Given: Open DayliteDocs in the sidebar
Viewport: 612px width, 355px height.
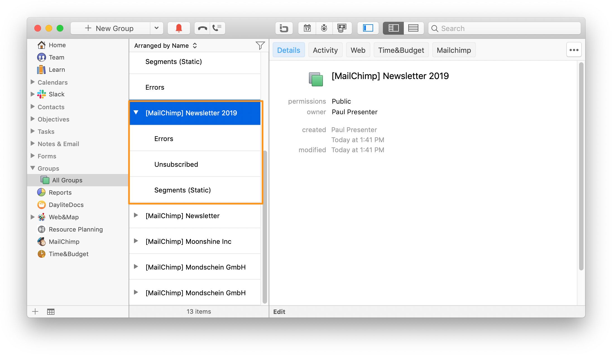Looking at the screenshot, I should pyautogui.click(x=60, y=205).
